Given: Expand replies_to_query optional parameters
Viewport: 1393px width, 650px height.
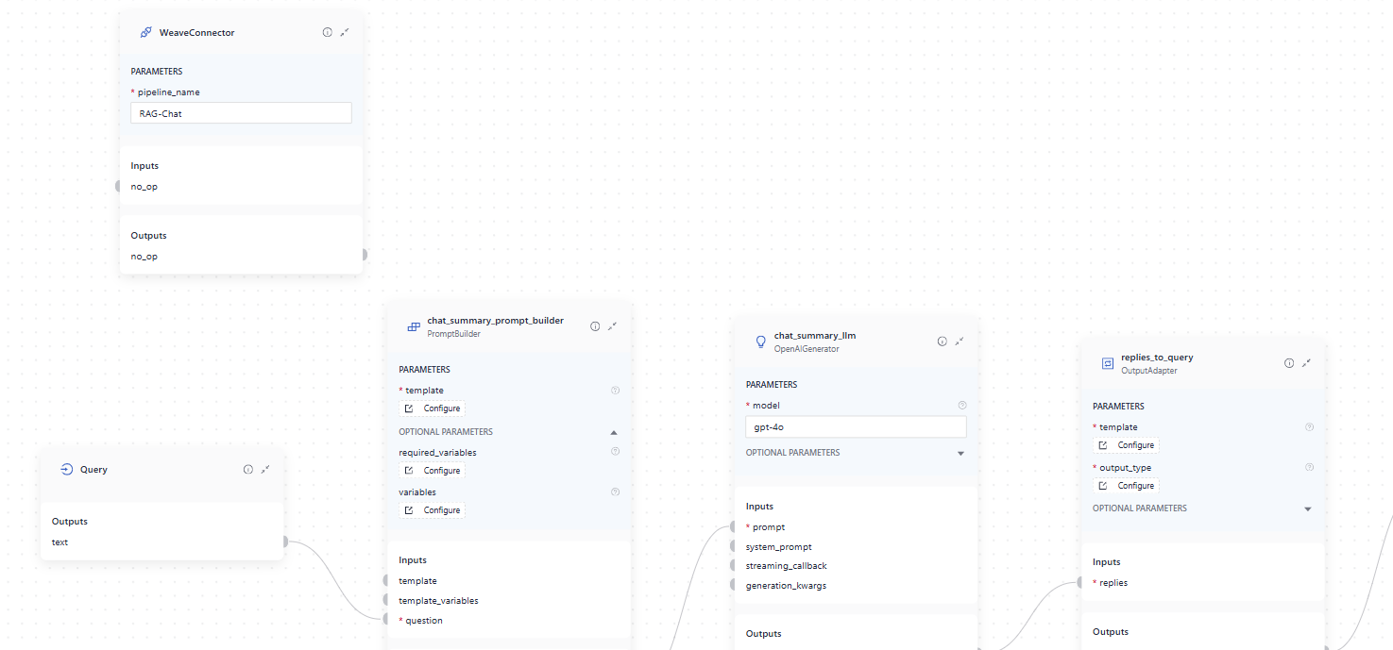Looking at the screenshot, I should (1308, 509).
